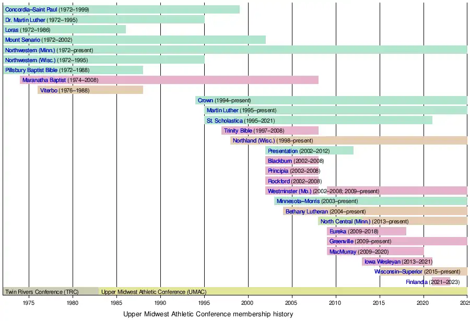Select the Mount Senario link
Screen dimensions: 470x321
click(x=22, y=40)
